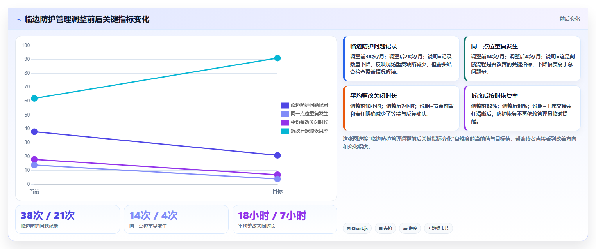Click the 临边防护问题记录 caption under 38次
The height and width of the screenshot is (249, 596).
coord(39,226)
